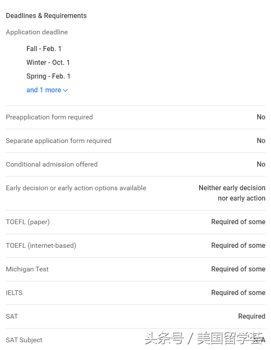Click 'Required of some' for TOEFL (internet-based)
Viewport: 271px width, 350px height.
238,246
